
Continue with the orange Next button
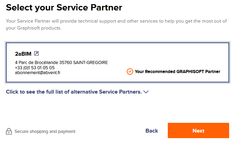198,130
